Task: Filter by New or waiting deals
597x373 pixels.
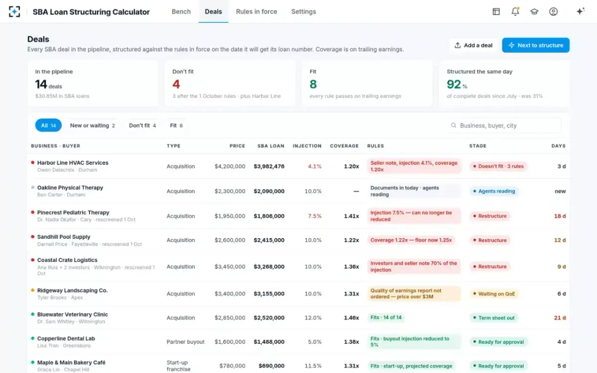Action: (x=93, y=125)
